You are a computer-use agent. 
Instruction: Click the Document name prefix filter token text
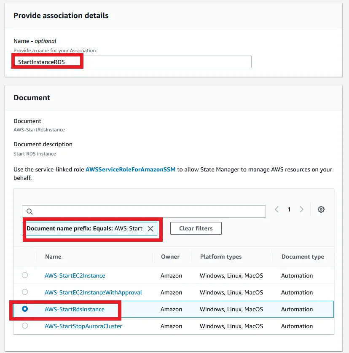[84, 228]
